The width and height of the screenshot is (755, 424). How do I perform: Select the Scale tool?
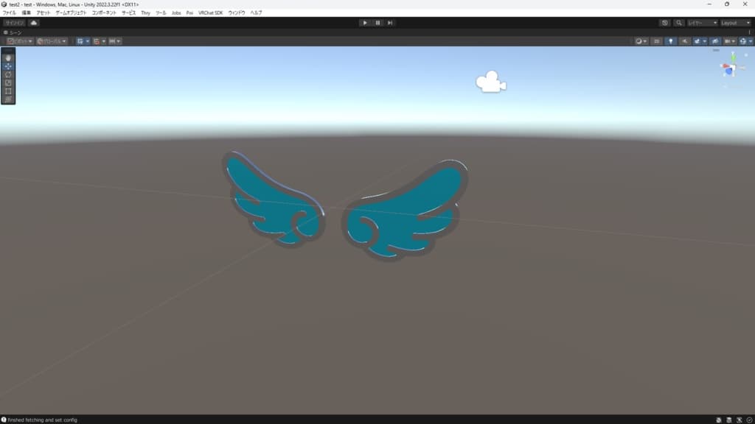pos(8,82)
